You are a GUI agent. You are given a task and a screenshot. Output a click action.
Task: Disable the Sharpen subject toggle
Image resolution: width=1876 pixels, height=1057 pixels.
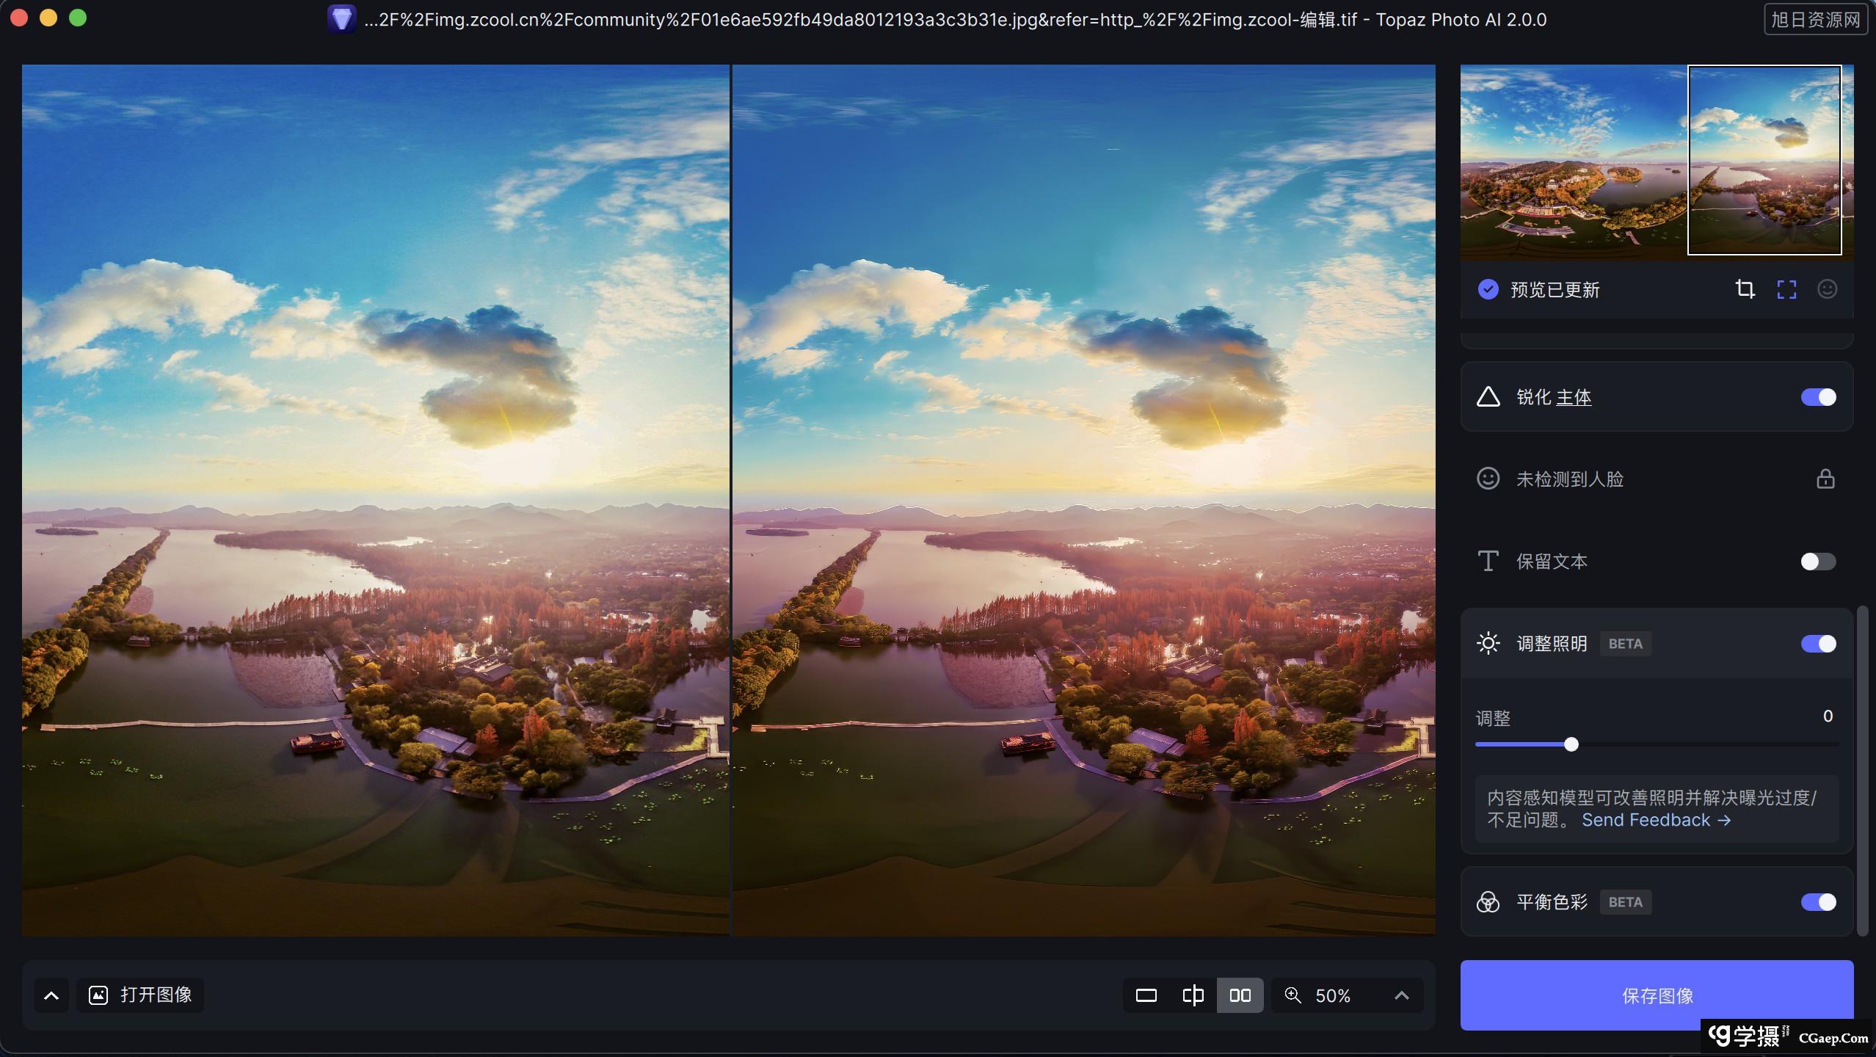tap(1818, 397)
